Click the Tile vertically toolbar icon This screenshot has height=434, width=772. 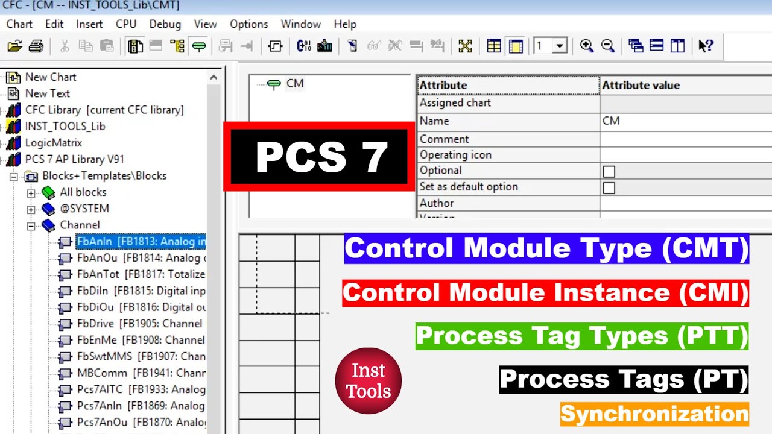click(x=678, y=46)
